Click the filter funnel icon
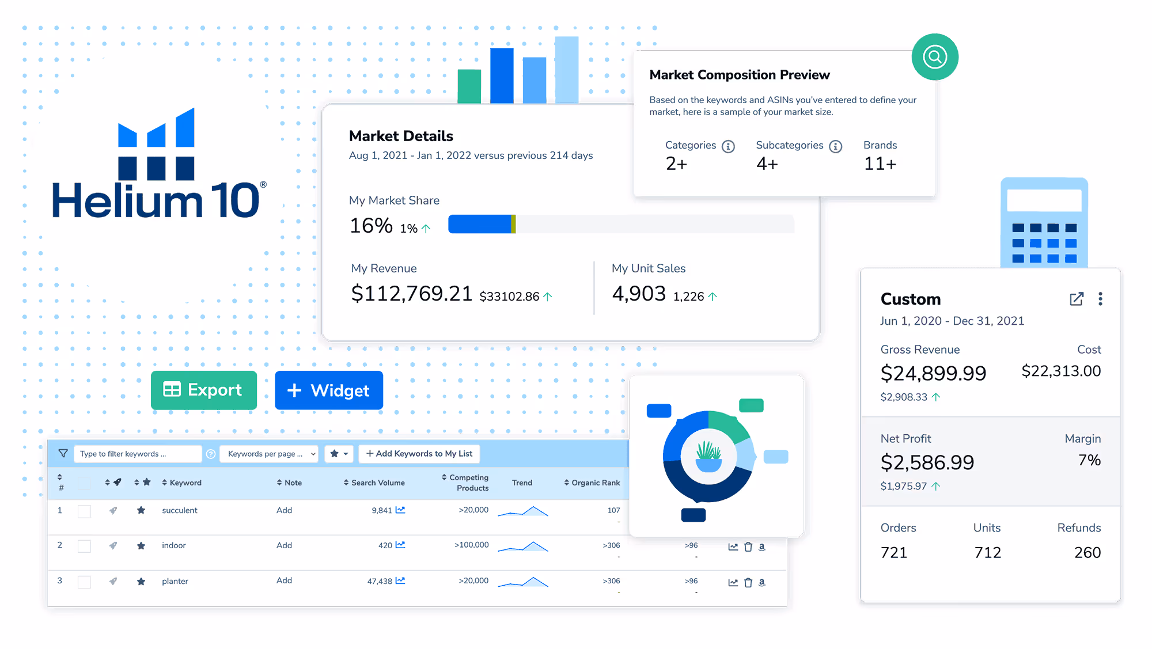 coord(63,454)
